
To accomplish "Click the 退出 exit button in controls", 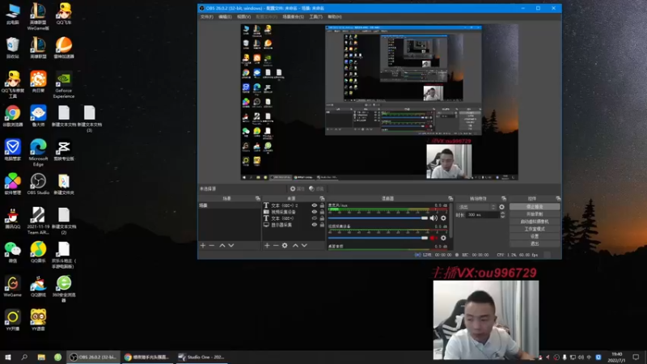I will point(535,244).
